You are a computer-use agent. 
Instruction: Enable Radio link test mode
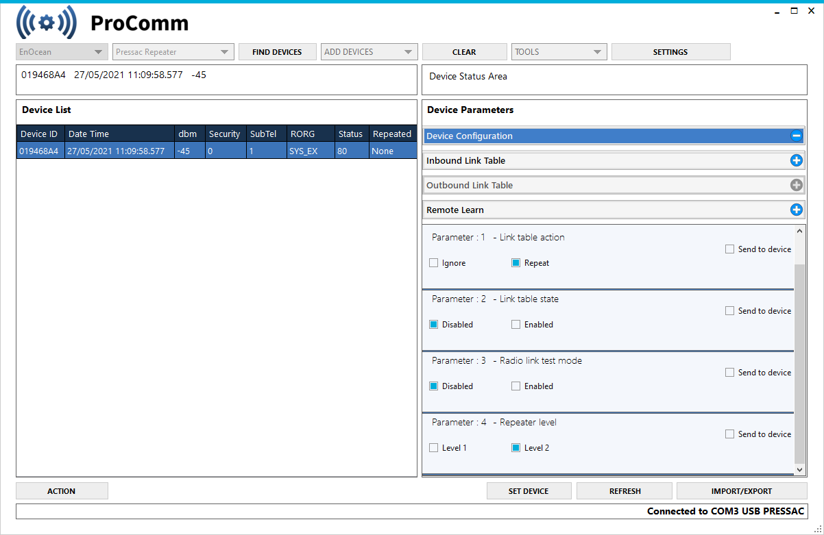point(516,386)
